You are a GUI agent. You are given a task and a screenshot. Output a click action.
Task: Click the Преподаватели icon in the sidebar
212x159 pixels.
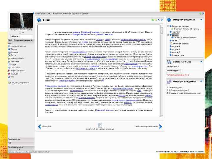[9, 58]
